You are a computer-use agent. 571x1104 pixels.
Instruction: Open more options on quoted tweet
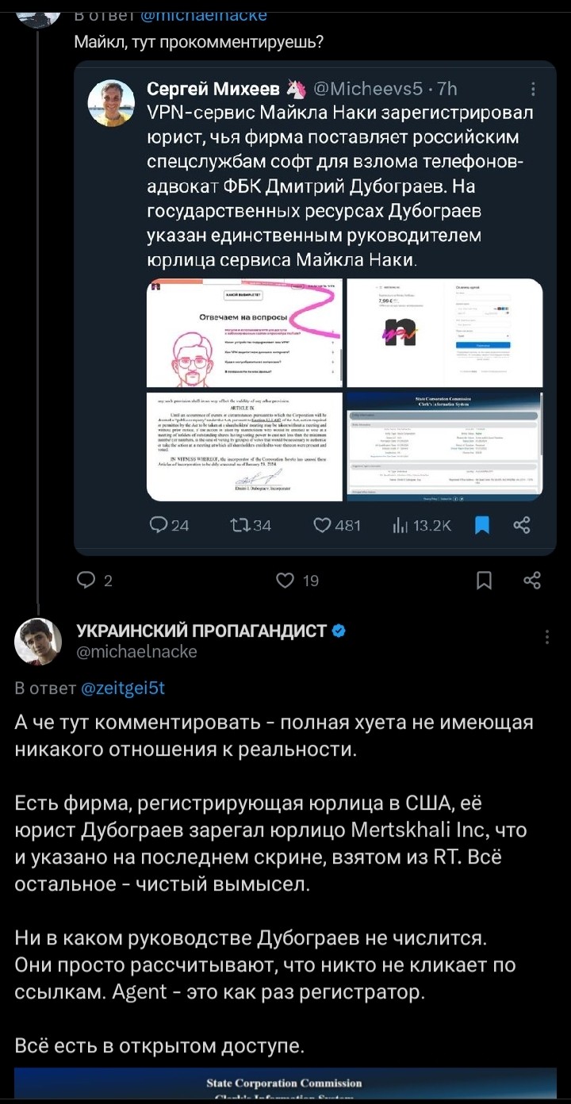point(533,89)
